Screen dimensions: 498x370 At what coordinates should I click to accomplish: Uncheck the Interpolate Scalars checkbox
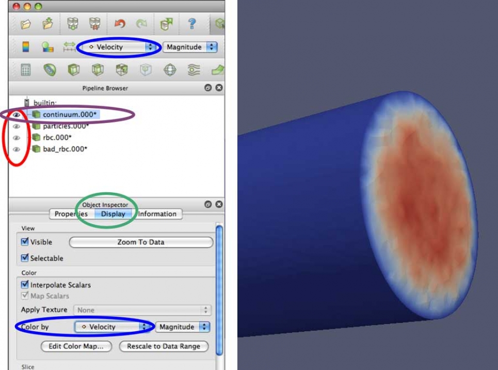25,285
